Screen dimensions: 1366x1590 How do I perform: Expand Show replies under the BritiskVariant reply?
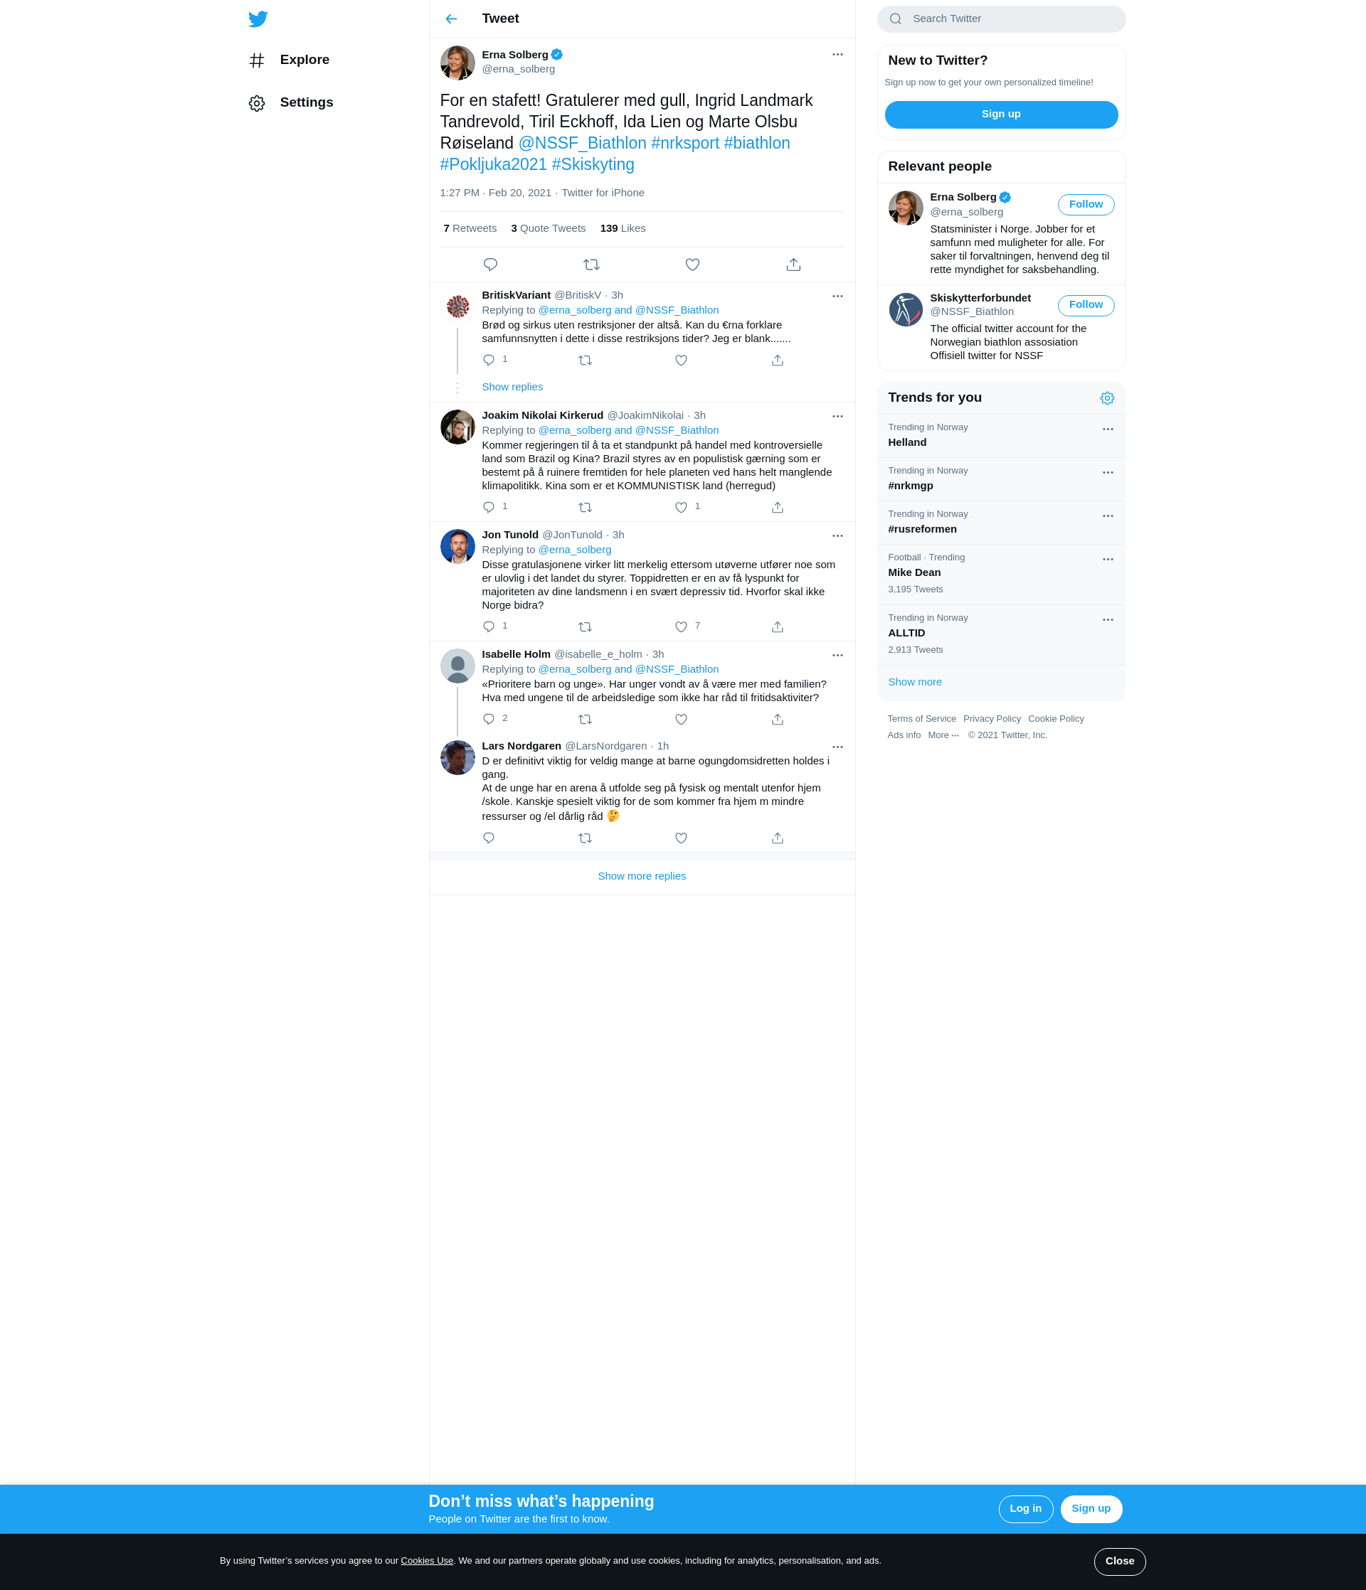pos(512,387)
